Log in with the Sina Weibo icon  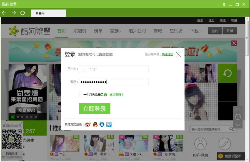[88, 124]
